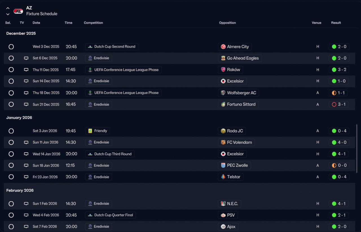The height and width of the screenshot is (232, 361).
Task: Click the Ajax club badge
Action: [223, 227]
